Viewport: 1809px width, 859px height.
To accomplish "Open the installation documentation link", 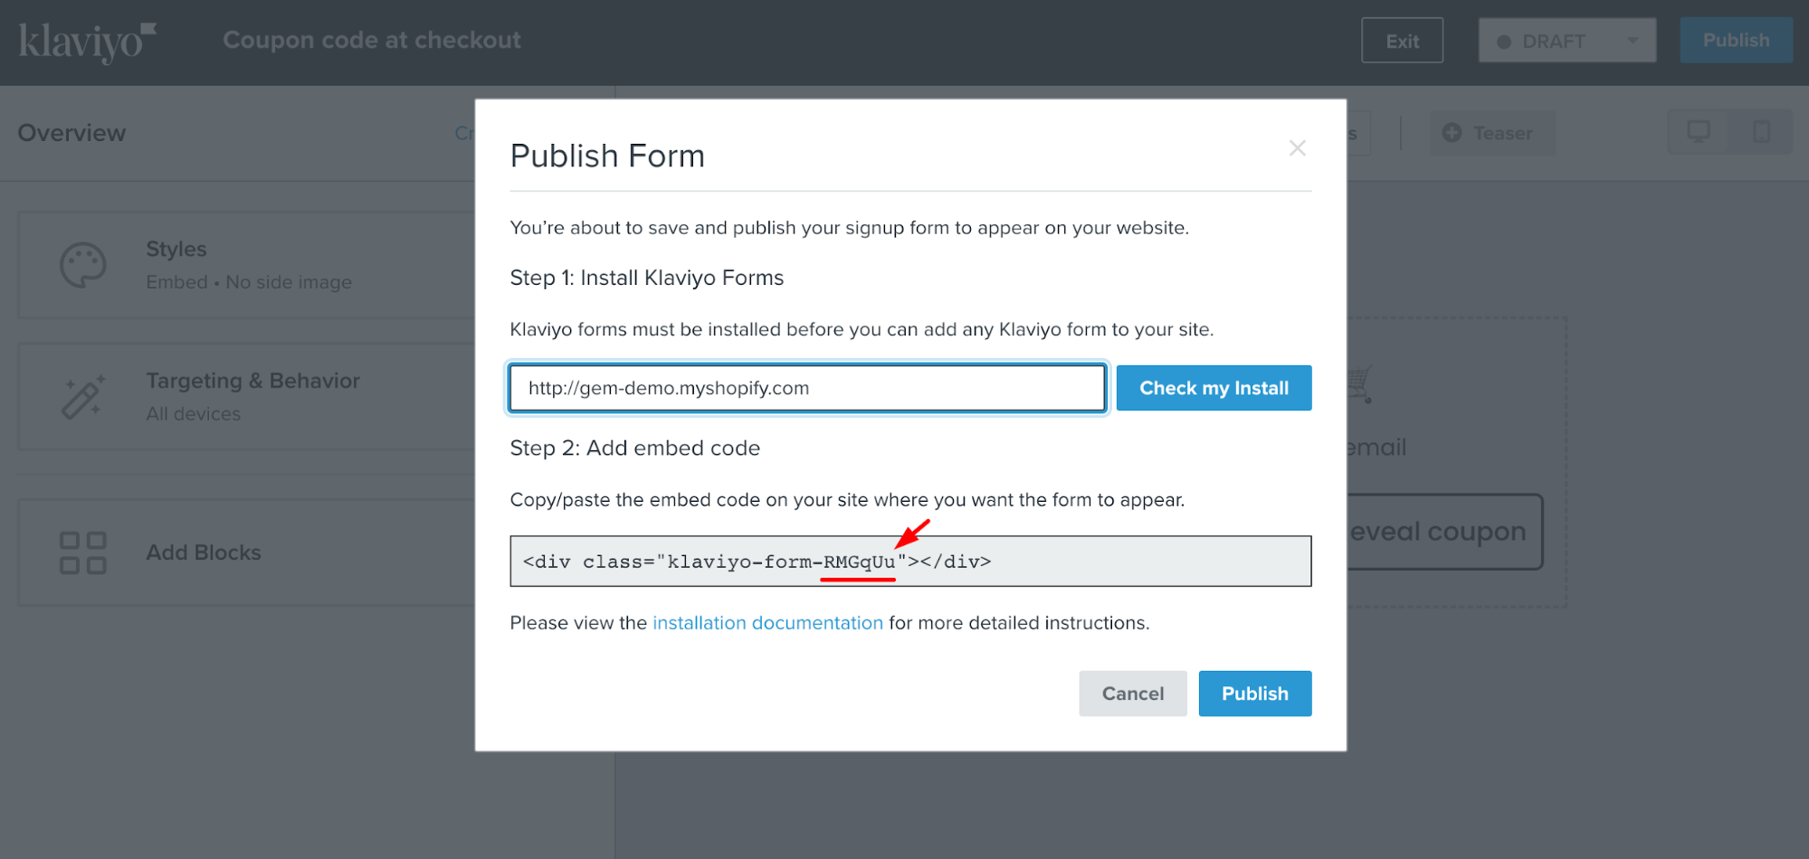I will 767,623.
